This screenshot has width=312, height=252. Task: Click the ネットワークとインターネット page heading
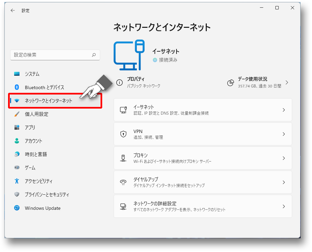(162, 27)
